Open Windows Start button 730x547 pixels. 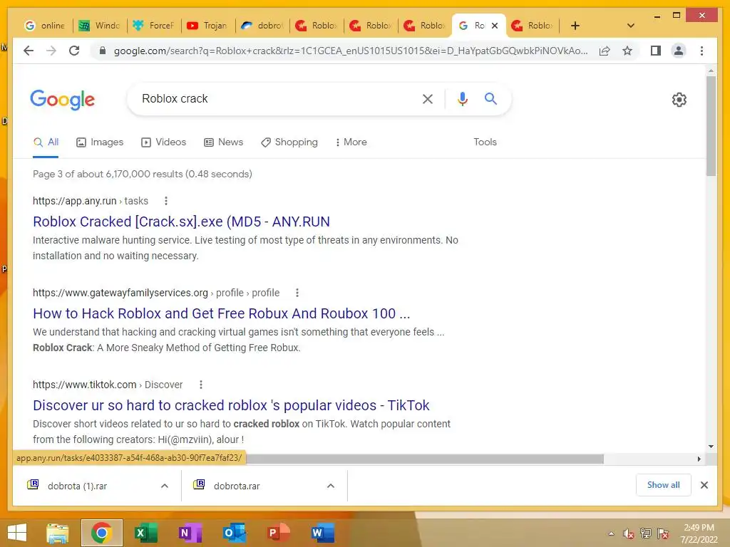(x=17, y=533)
